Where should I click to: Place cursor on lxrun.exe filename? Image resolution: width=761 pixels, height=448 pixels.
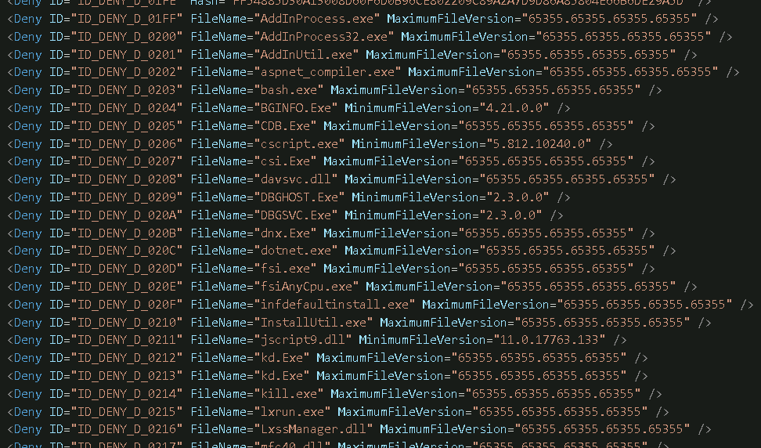pyautogui.click(x=291, y=412)
